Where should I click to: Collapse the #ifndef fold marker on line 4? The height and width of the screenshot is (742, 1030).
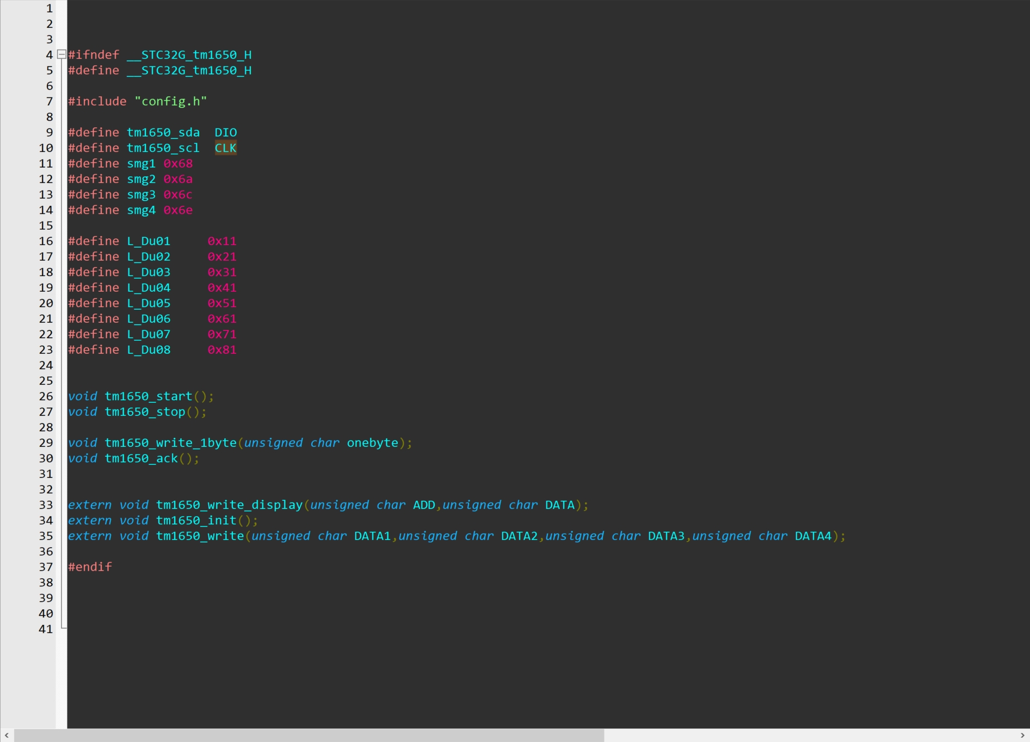62,54
